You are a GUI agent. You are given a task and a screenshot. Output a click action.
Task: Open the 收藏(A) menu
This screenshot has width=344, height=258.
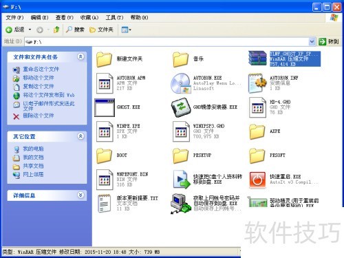(x=89, y=18)
